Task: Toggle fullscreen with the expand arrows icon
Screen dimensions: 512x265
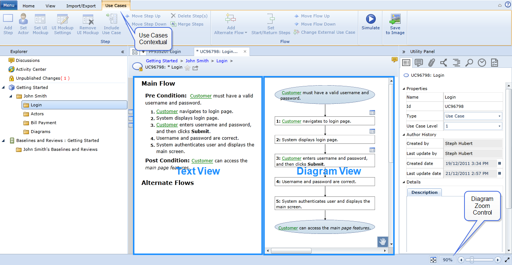Action: point(507,260)
